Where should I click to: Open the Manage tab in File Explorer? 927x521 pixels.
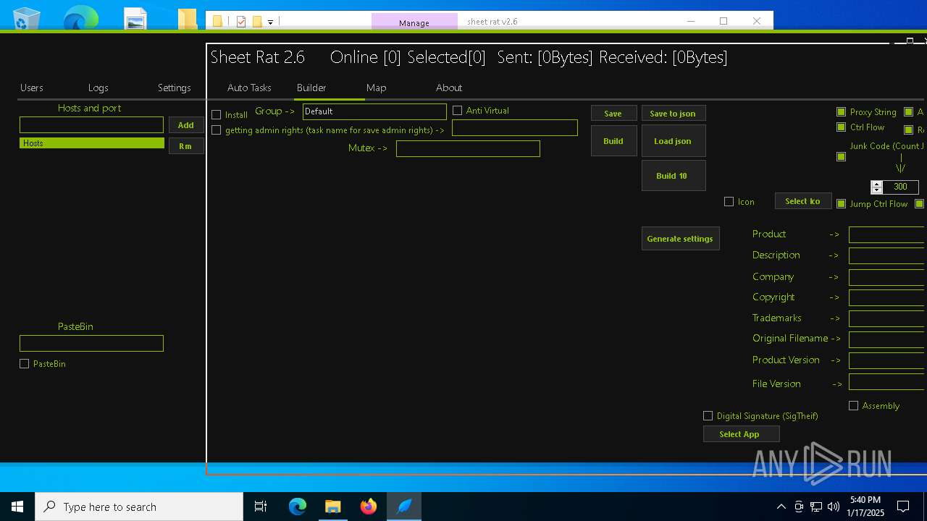[414, 22]
